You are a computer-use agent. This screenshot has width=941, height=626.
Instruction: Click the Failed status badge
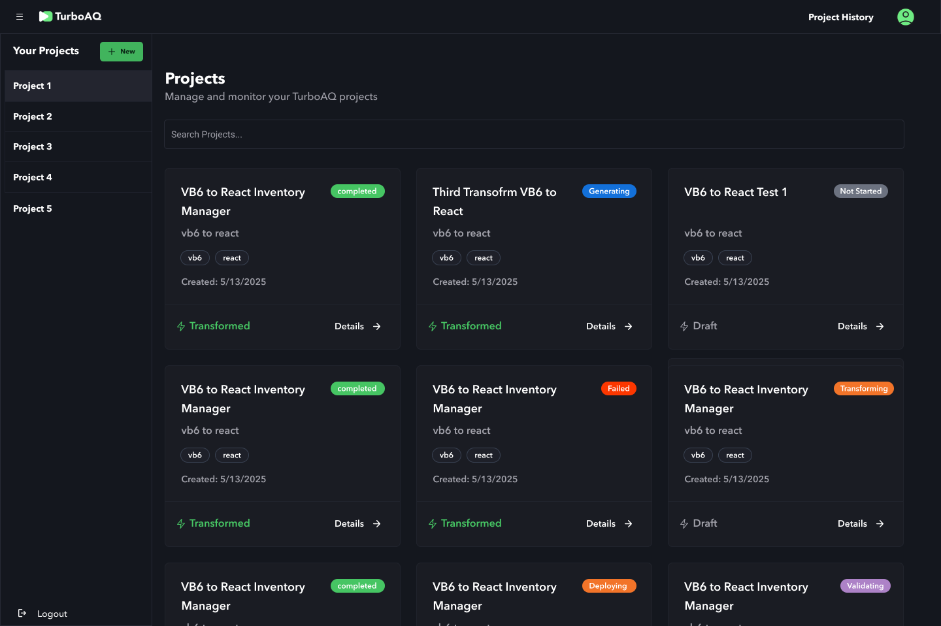618,389
